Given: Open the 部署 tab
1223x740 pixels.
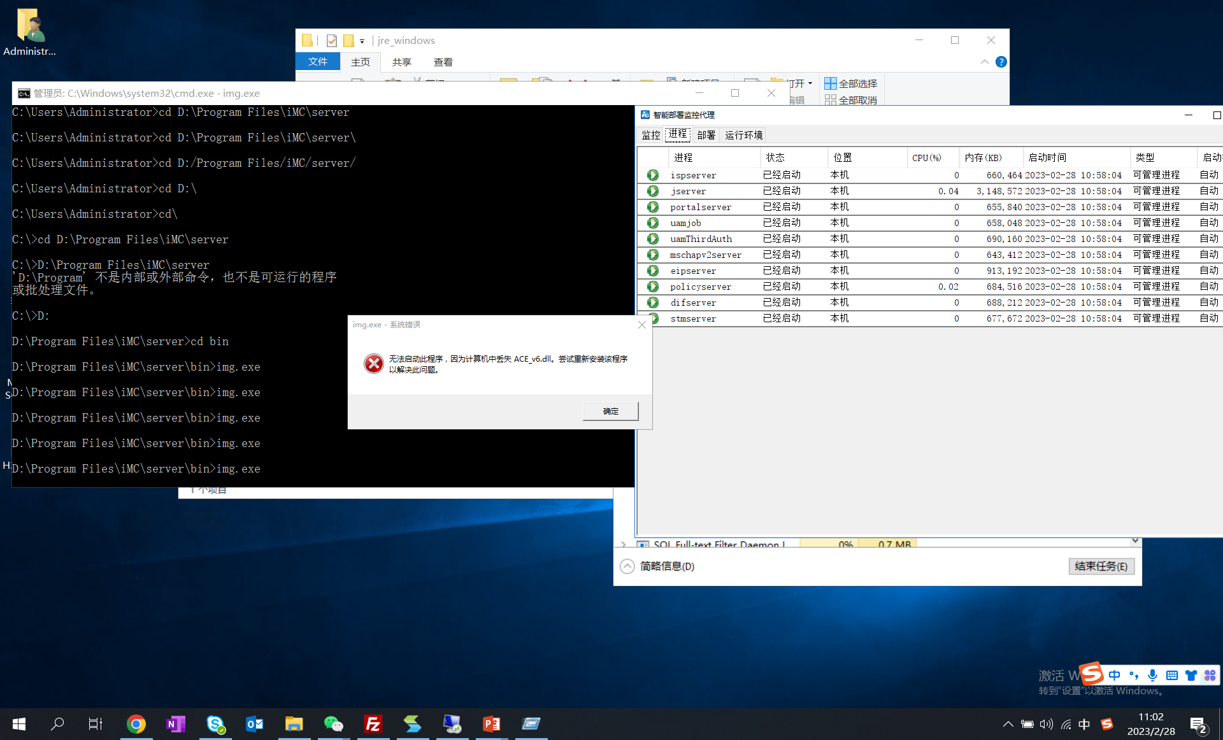Looking at the screenshot, I should pyautogui.click(x=706, y=135).
